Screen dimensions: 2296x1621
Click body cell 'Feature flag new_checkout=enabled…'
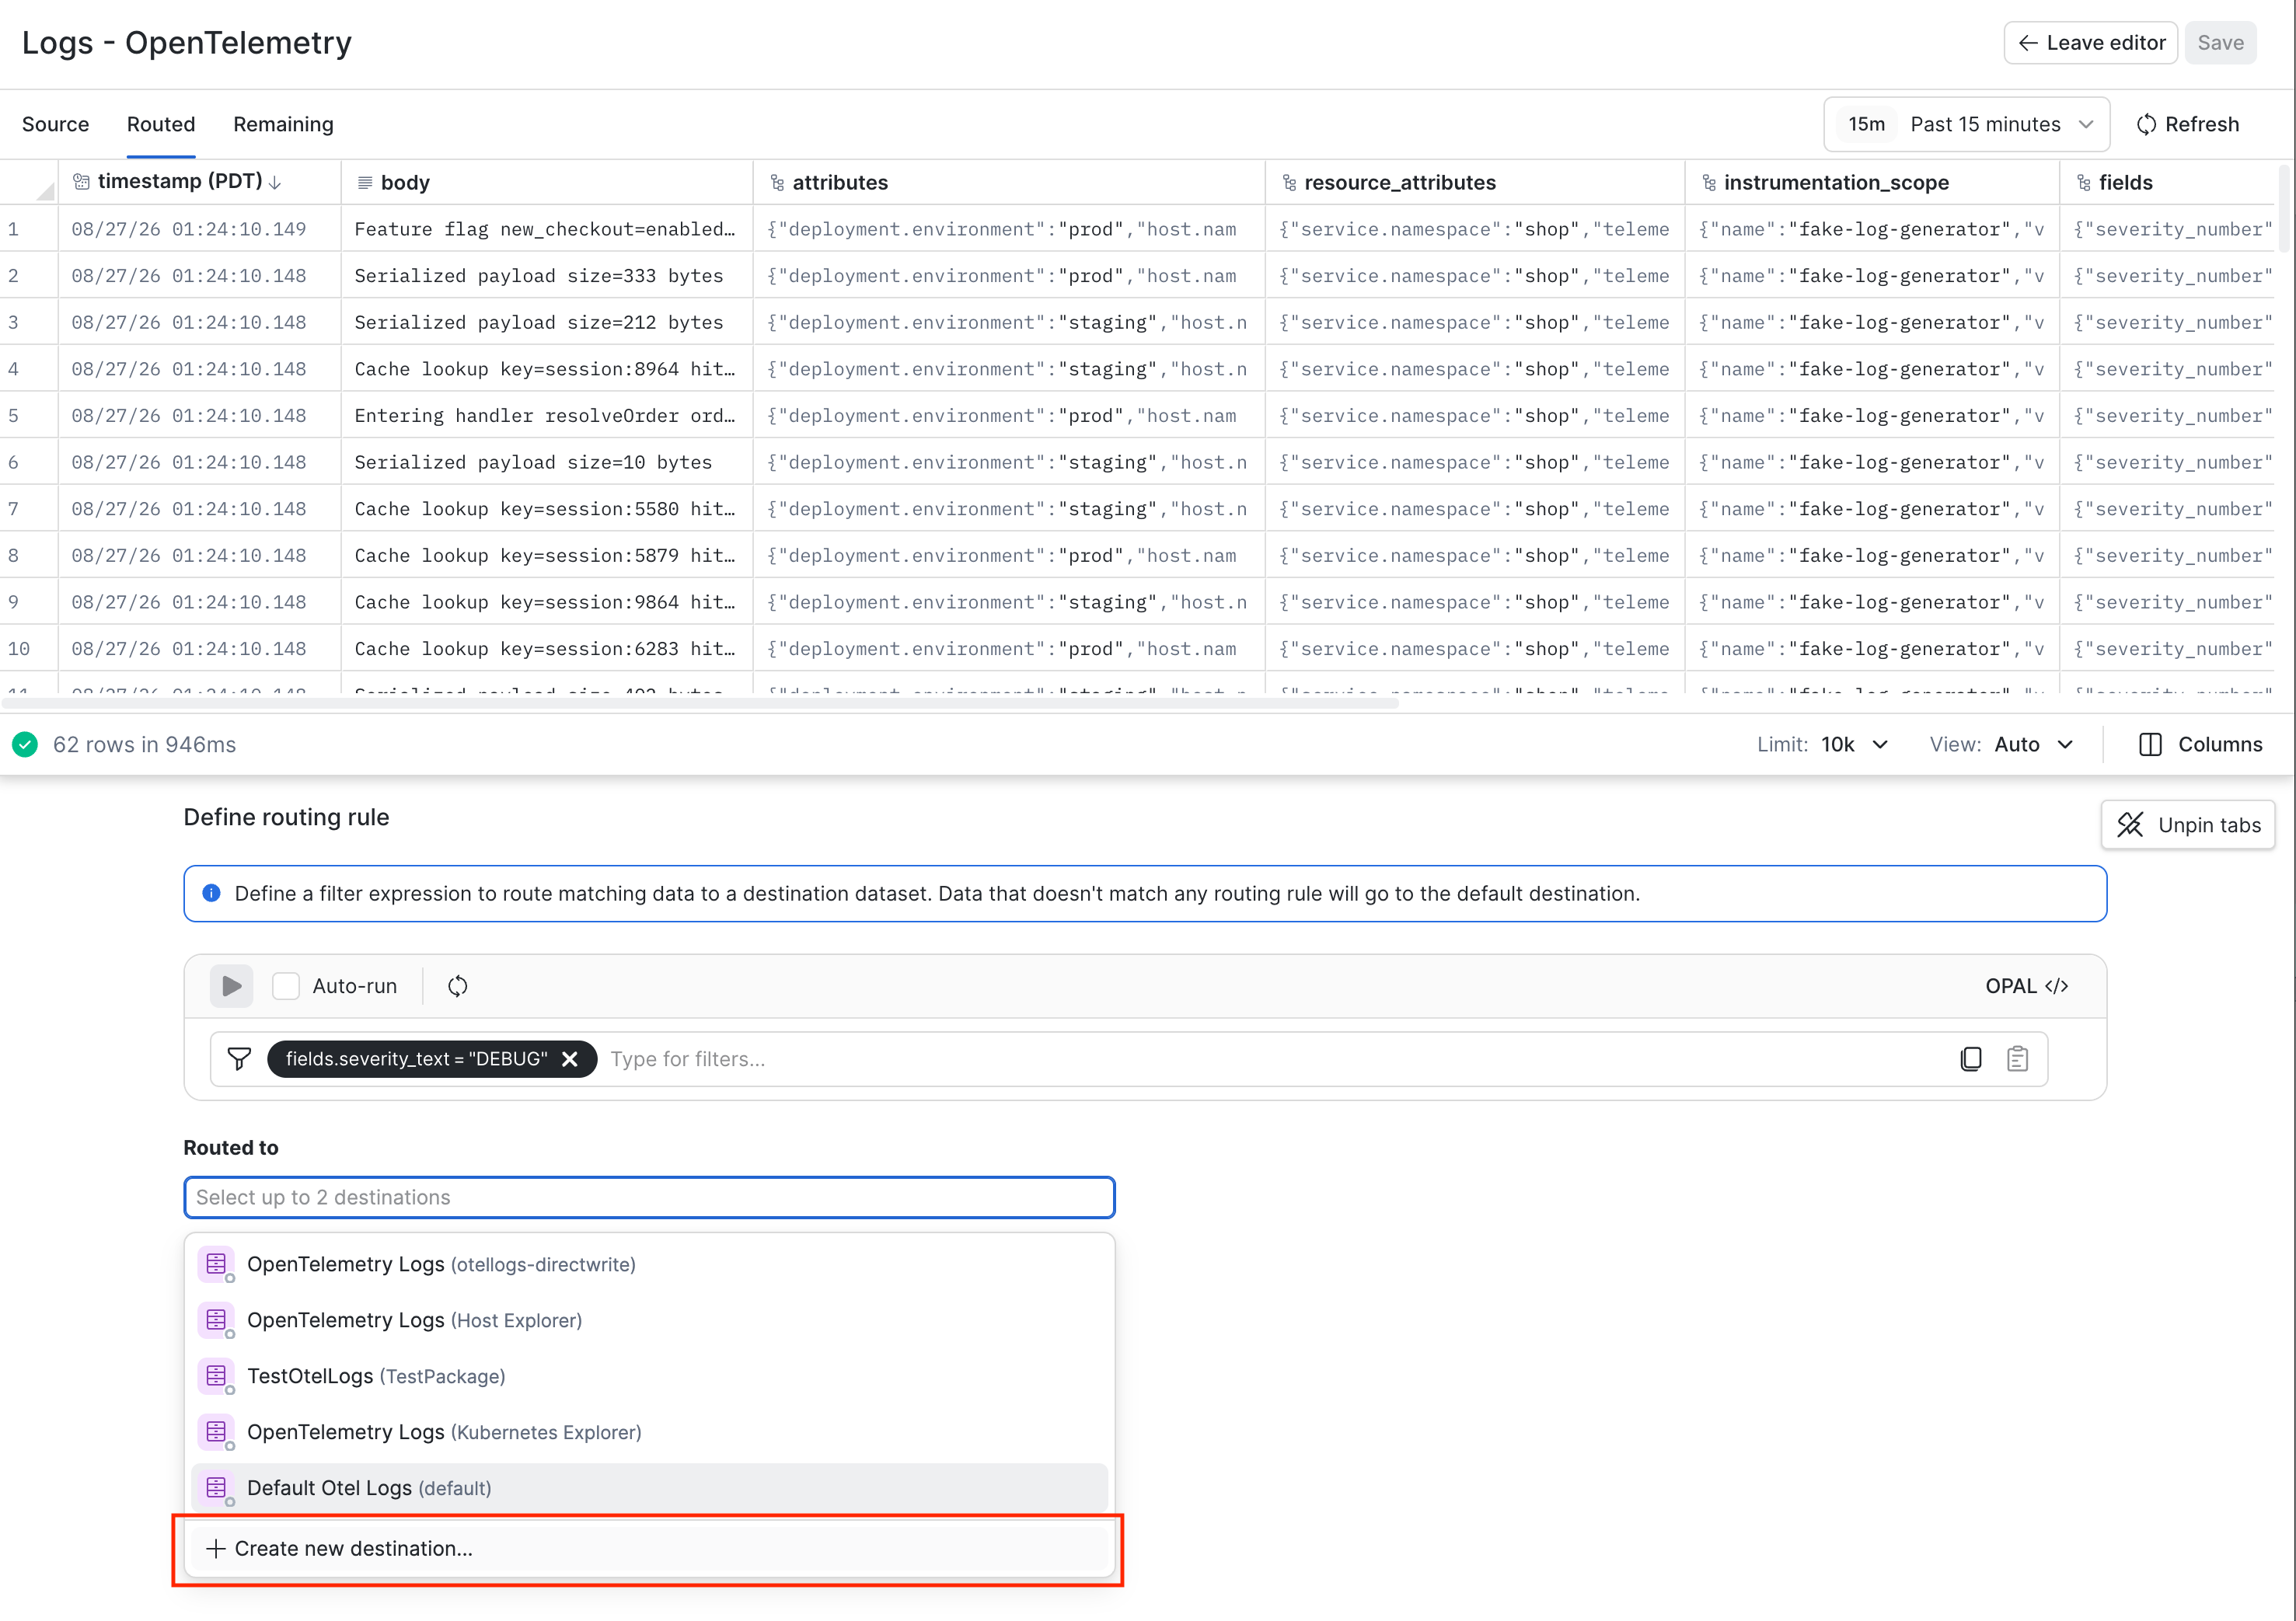pyautogui.click(x=546, y=229)
